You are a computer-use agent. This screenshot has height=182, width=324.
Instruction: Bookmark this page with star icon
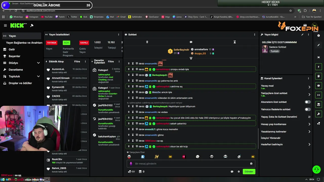pos(291,11)
